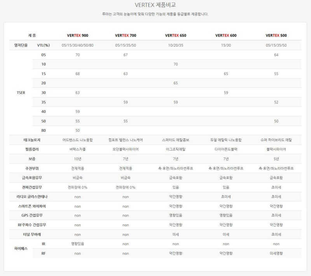The image size is (311, 276).
Task: Select the VERTEX 600 column header
Action: pyautogui.click(x=226, y=35)
